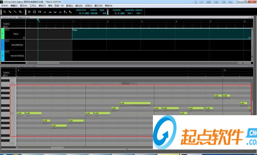Screen dimensions: 257x155
Task: Open the first menu 文件(F)
Action: coord(5,6)
